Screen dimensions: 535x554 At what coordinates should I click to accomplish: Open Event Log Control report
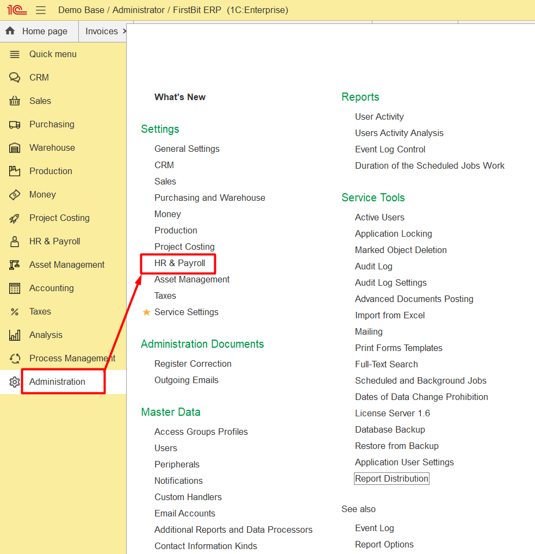(390, 149)
